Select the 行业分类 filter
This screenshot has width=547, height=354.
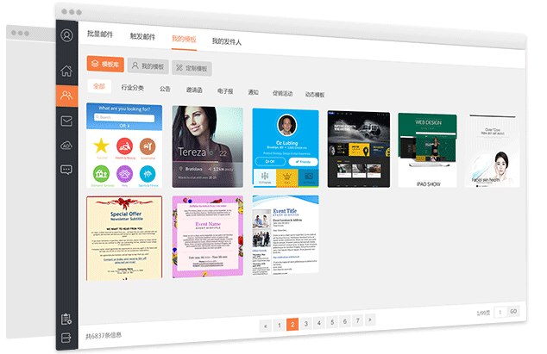[133, 88]
